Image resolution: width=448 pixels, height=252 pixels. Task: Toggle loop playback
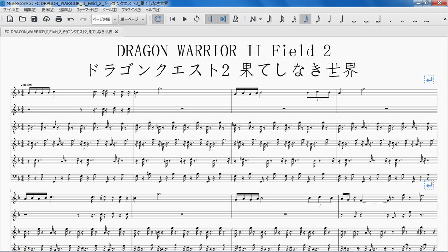coord(197,19)
